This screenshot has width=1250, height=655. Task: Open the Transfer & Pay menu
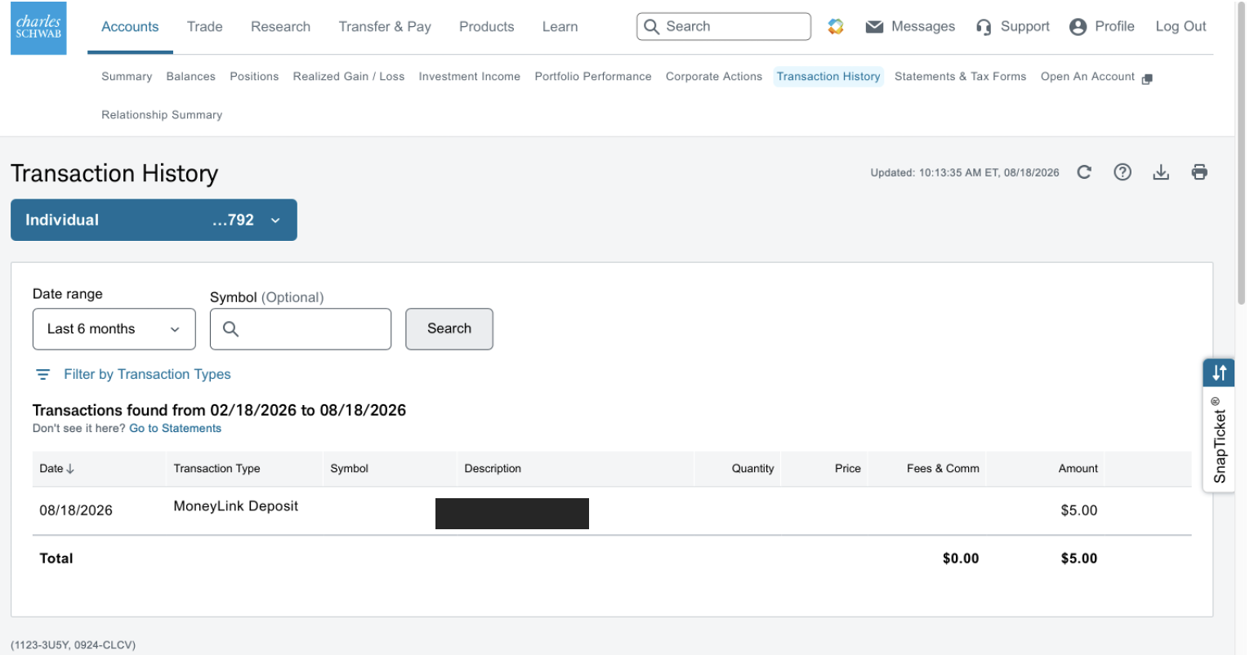(x=385, y=27)
